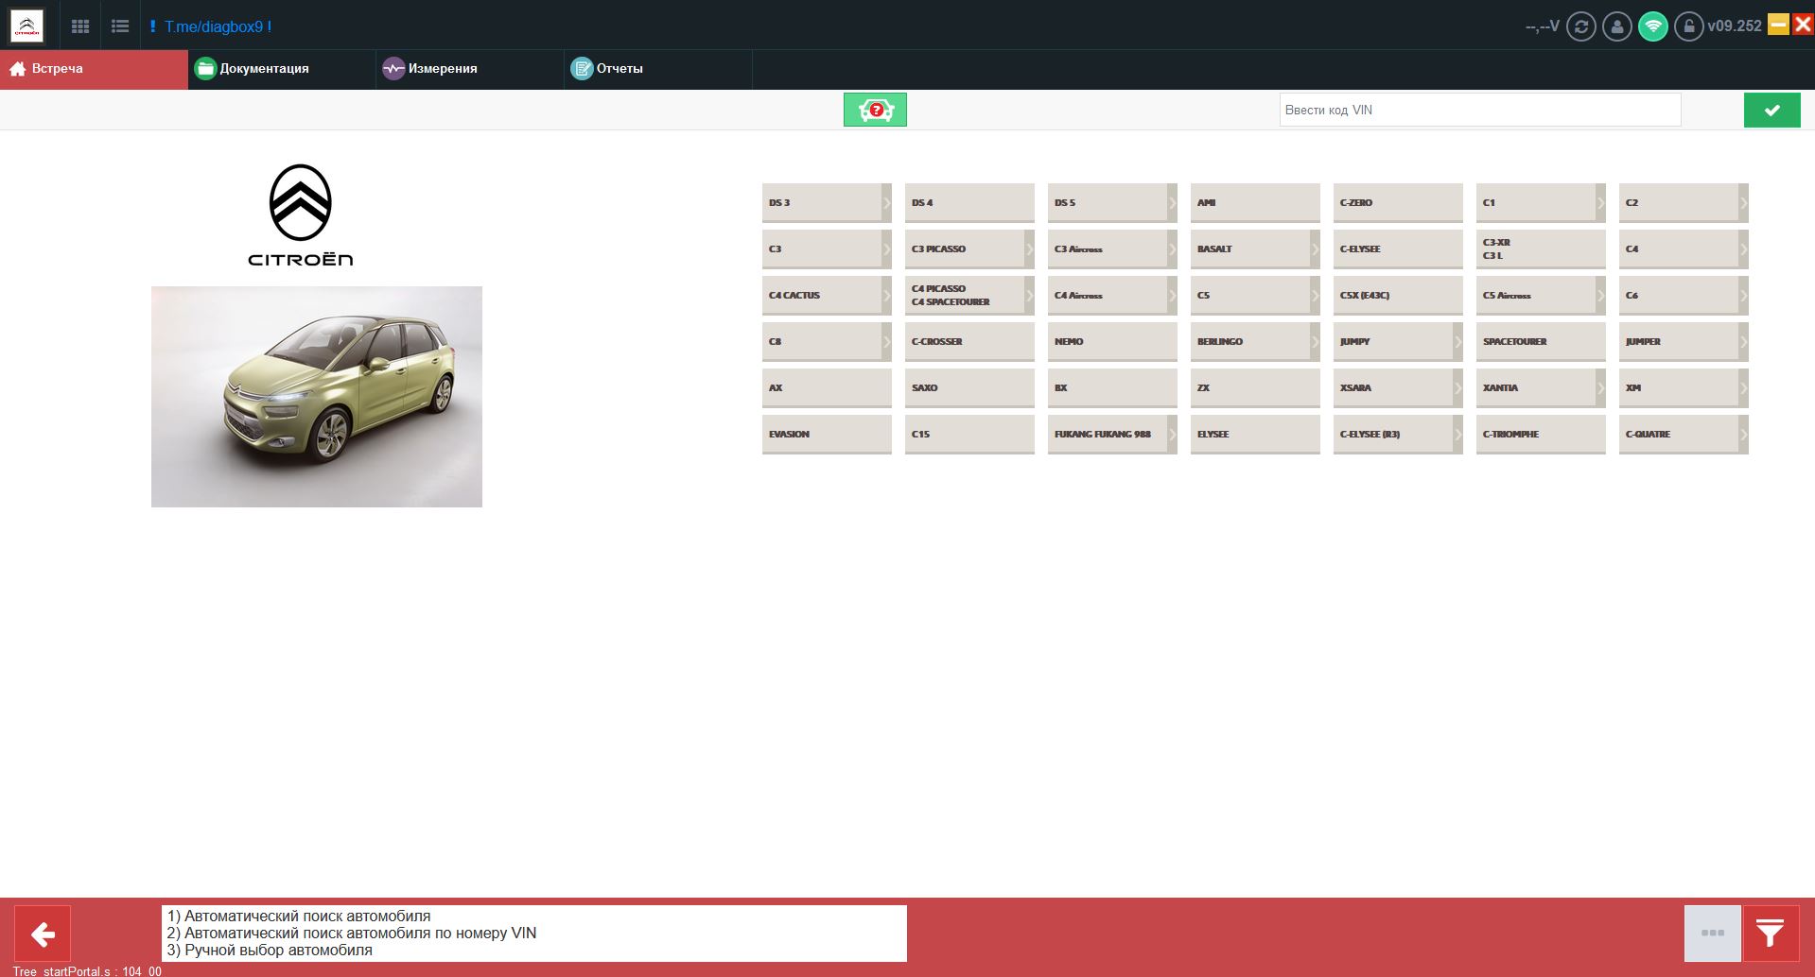Switch to the Встреча tab

coord(95,69)
